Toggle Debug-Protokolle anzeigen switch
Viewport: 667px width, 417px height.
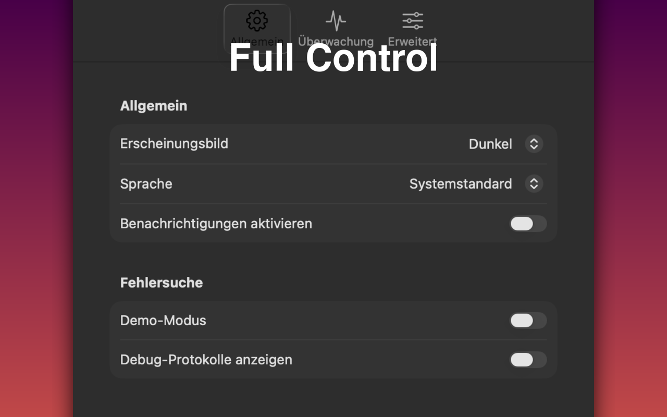click(x=527, y=360)
